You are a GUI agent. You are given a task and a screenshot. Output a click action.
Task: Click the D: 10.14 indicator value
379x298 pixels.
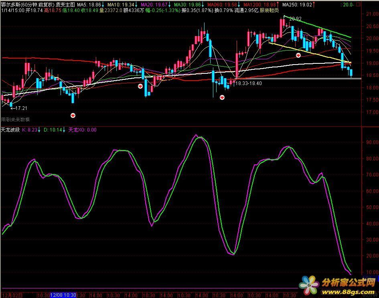[x=53, y=130]
